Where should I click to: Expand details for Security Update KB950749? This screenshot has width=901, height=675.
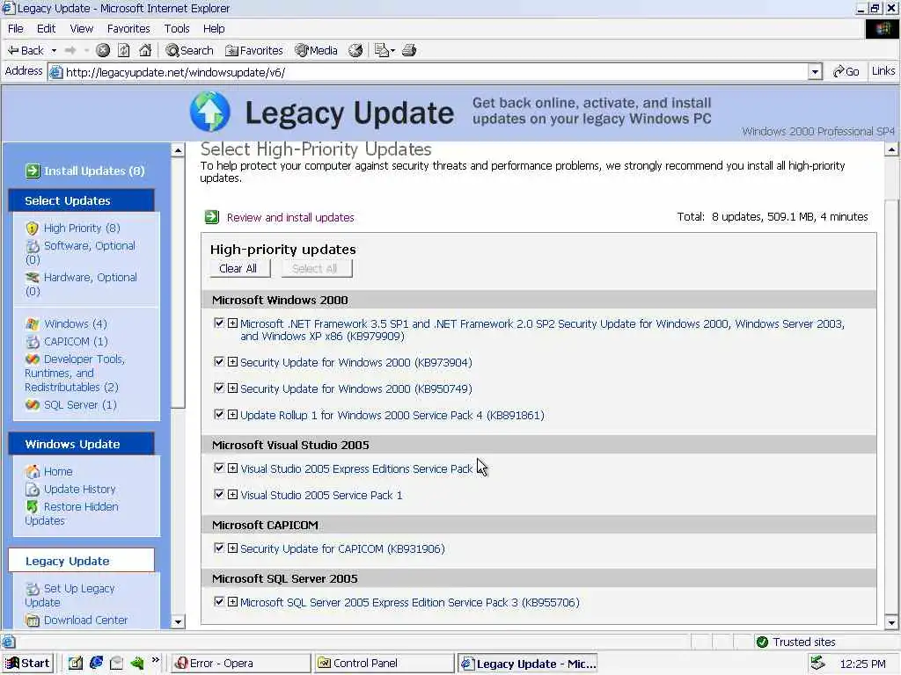tap(232, 388)
